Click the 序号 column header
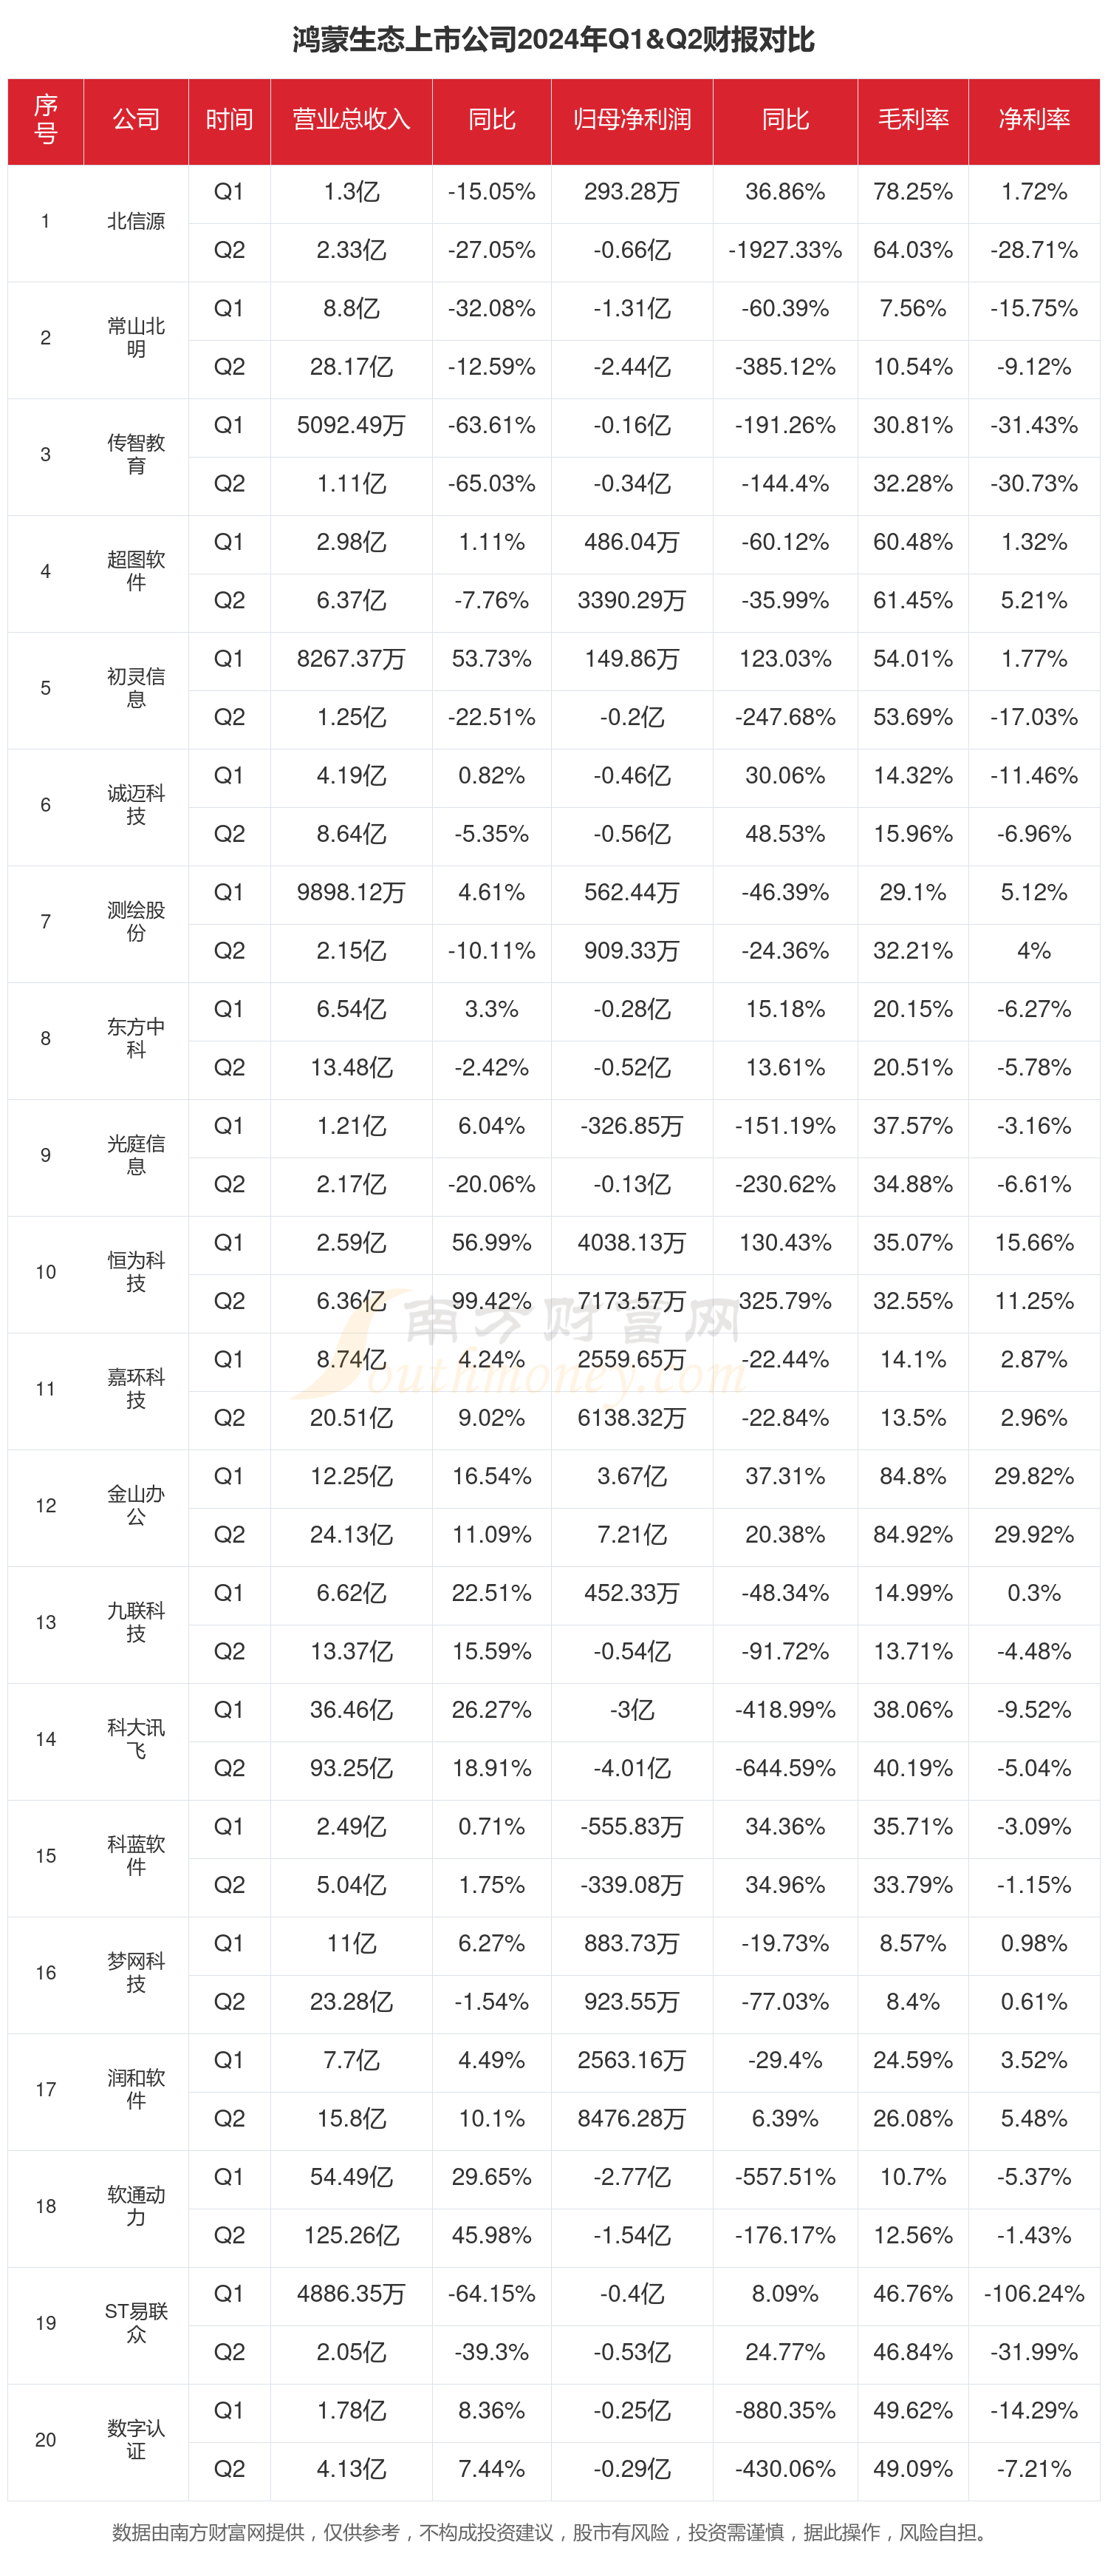Image resolution: width=1108 pixels, height=2576 pixels. point(46,120)
